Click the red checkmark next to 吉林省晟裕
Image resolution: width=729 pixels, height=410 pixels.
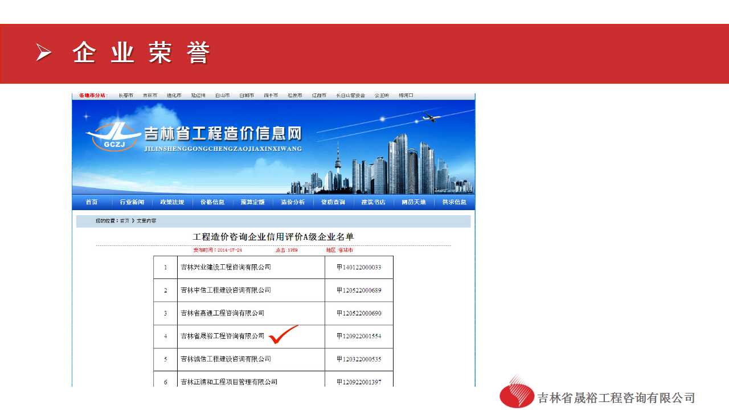point(283,334)
